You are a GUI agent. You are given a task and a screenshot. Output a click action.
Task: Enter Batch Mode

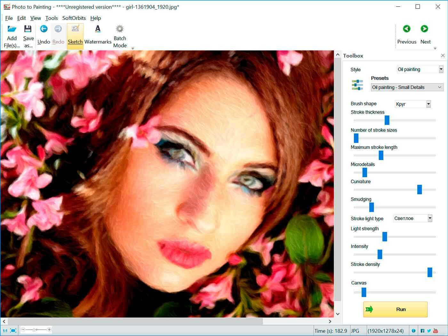[120, 35]
